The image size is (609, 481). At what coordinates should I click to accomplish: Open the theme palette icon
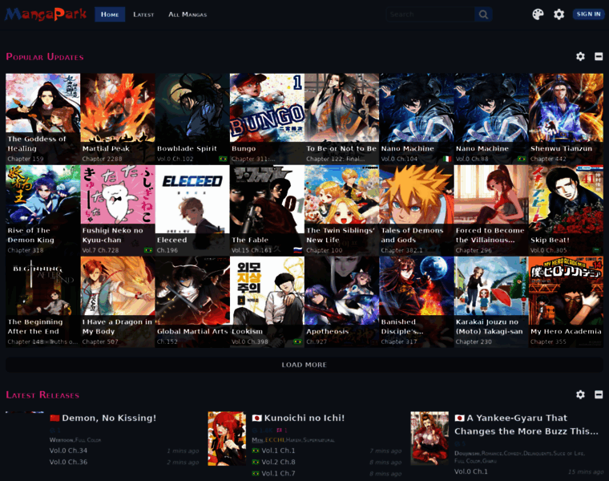coord(538,14)
